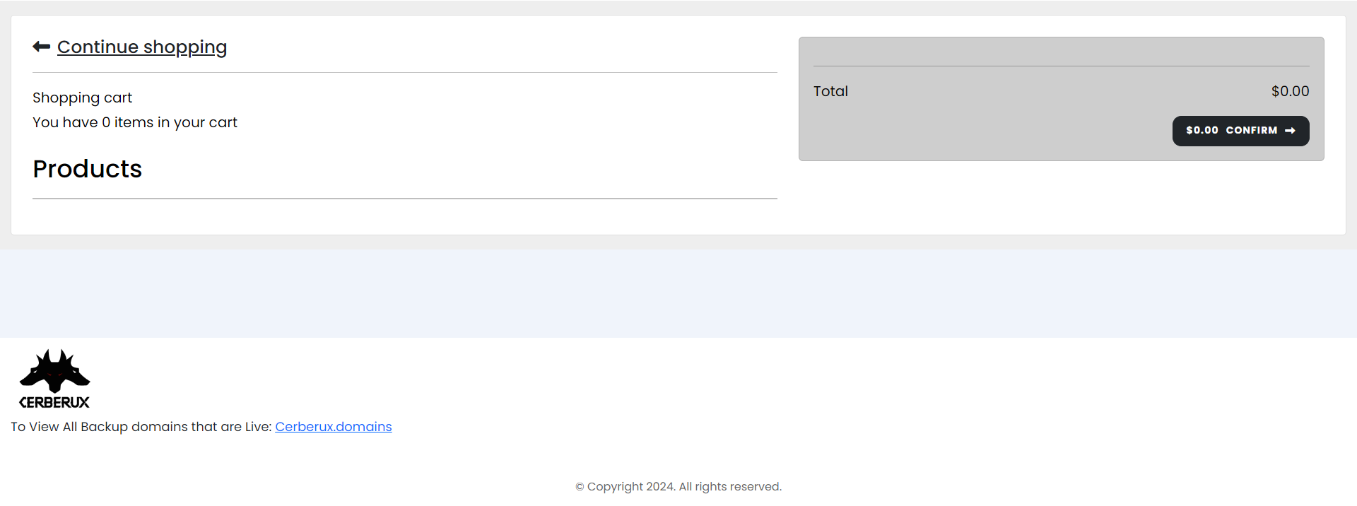Click the Total label in the summary panel
This screenshot has height=506, width=1357.
(x=830, y=91)
